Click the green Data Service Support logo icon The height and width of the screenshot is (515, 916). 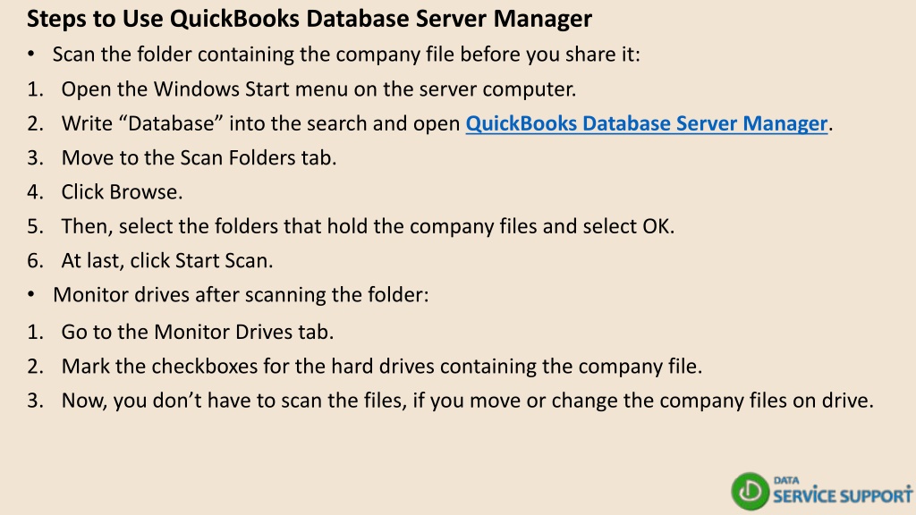coord(750,491)
